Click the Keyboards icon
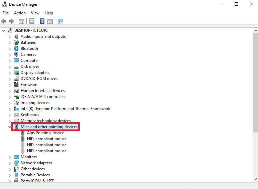Viewport: 258px width, 189px height. (x=16, y=115)
